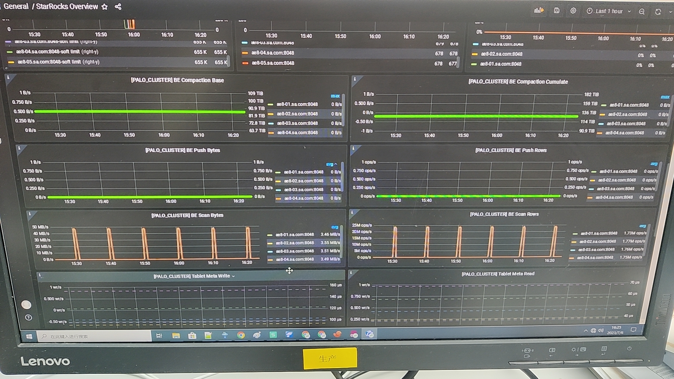This screenshot has height=379, width=674.
Task: Toggle ae8-04 series in BE Push Rows legend
Action: click(614, 197)
